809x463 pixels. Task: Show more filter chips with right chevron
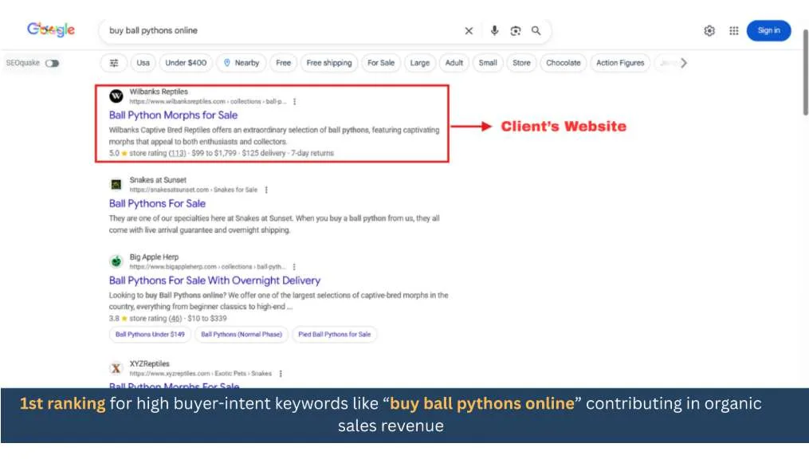click(684, 63)
